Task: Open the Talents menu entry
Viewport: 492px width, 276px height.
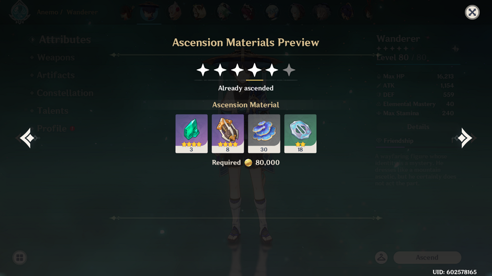Action: (x=53, y=110)
